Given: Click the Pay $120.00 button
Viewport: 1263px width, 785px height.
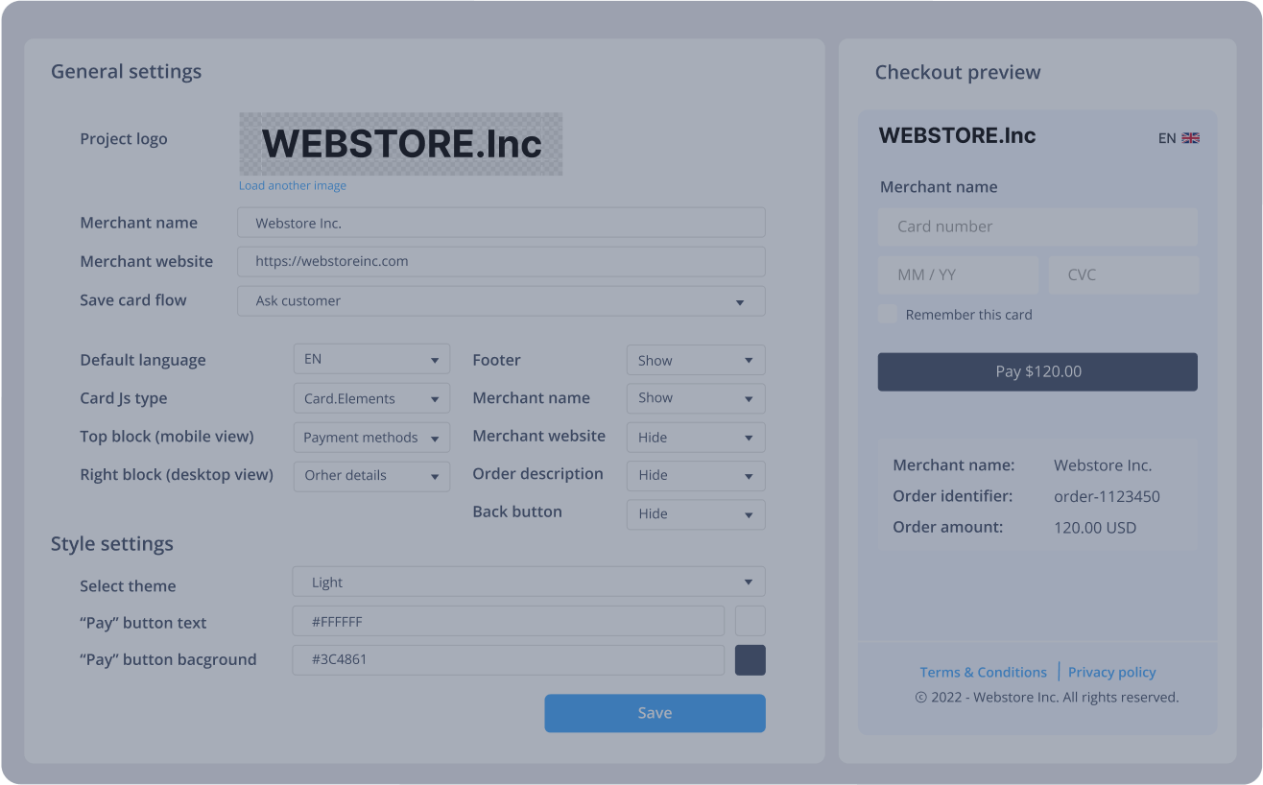Looking at the screenshot, I should pyautogui.click(x=1037, y=371).
